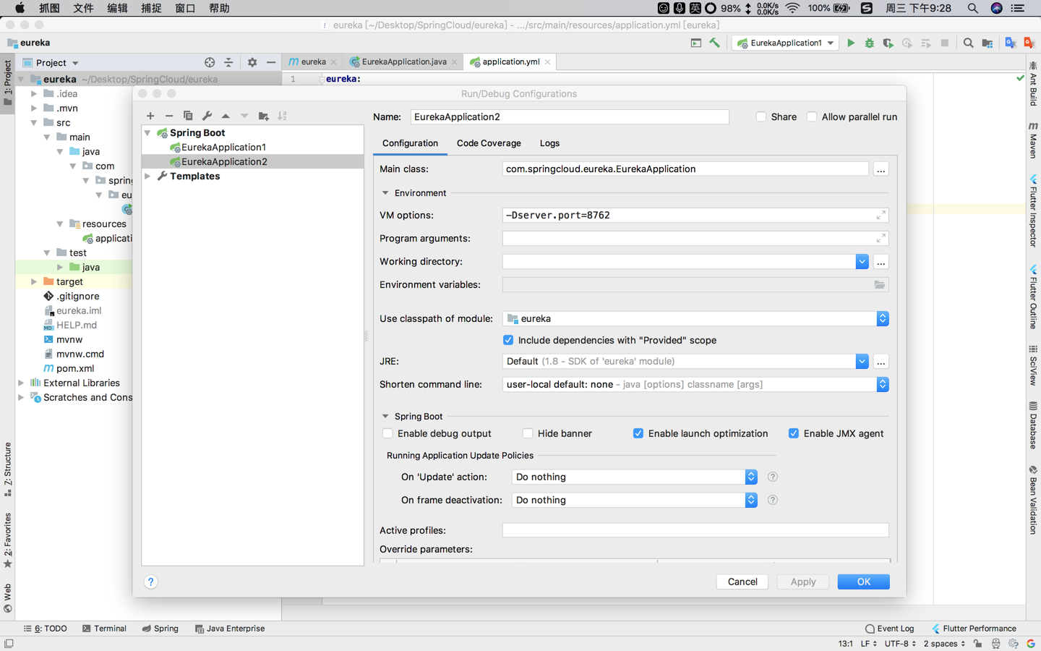Build project with hammer icon

click(715, 43)
